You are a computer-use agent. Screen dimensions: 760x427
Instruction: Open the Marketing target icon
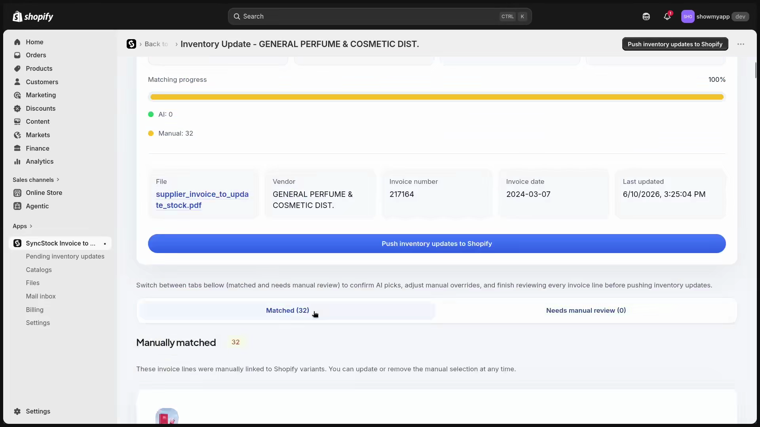(17, 95)
